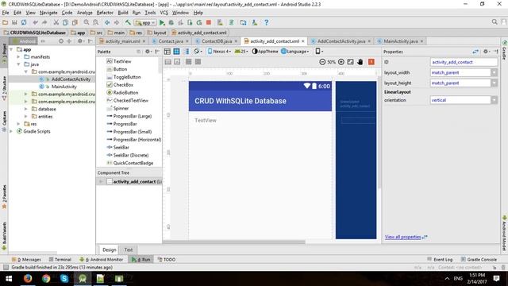Open the Orientation in Editor dropdown
508x286 pixels.
click(x=198, y=51)
